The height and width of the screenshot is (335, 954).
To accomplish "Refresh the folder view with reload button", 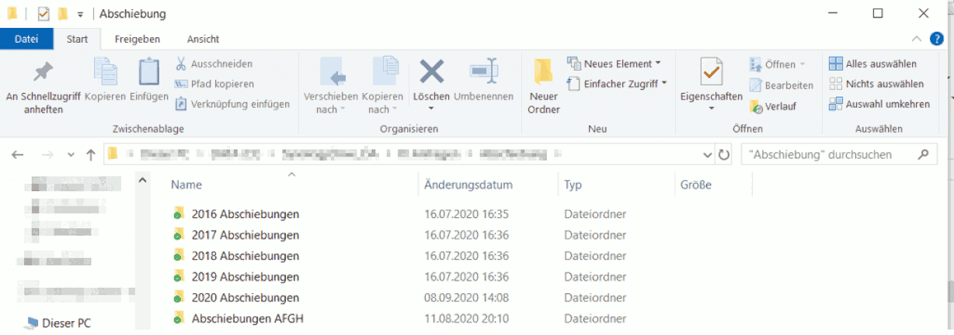I will pyautogui.click(x=724, y=154).
